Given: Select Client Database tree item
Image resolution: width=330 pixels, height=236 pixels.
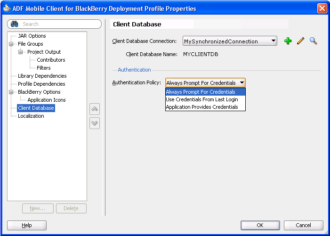Looking at the screenshot, I should click(36, 108).
